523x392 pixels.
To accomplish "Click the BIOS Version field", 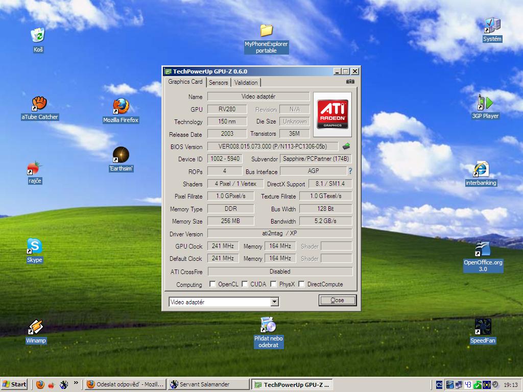I will 273,146.
